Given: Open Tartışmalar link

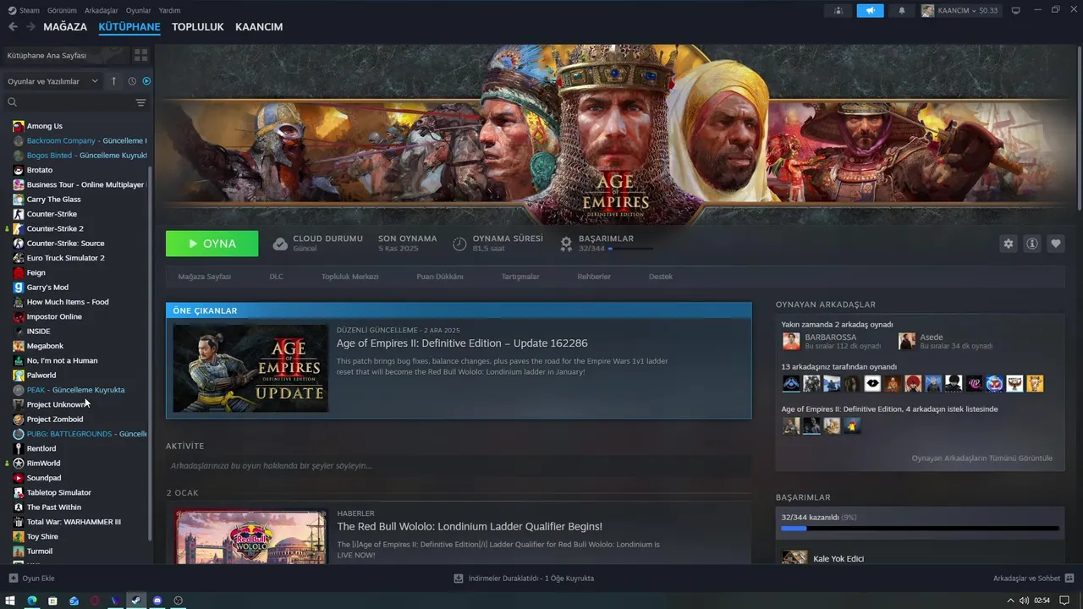Looking at the screenshot, I should [520, 277].
